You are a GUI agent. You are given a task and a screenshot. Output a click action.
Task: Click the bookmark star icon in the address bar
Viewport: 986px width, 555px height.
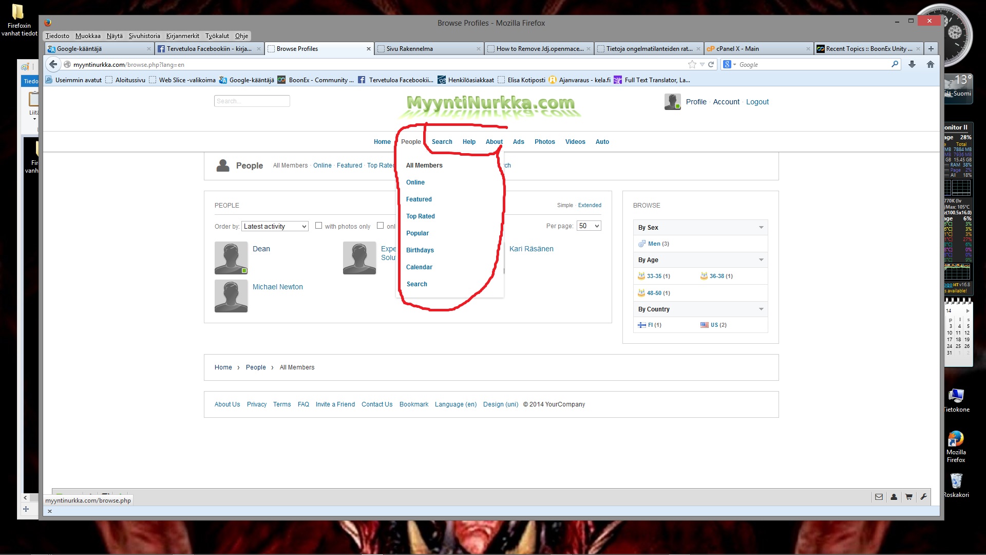tap(692, 64)
